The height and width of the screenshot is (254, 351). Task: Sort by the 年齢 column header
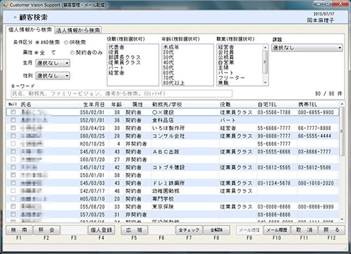pos(117,104)
